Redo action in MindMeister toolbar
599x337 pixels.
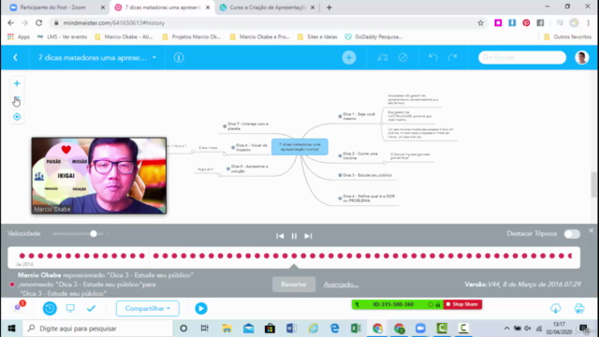point(453,57)
